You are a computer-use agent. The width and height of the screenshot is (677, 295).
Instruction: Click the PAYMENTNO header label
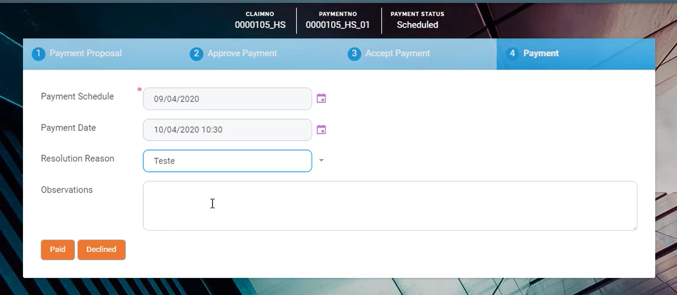(338, 14)
